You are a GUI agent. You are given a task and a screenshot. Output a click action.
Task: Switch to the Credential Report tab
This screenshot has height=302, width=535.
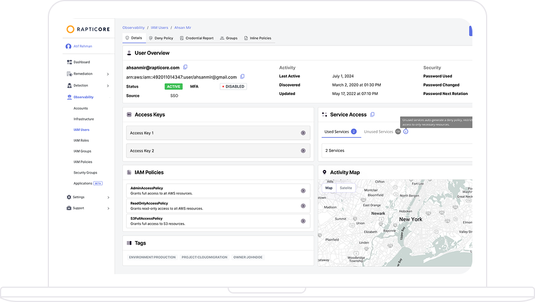(x=196, y=38)
